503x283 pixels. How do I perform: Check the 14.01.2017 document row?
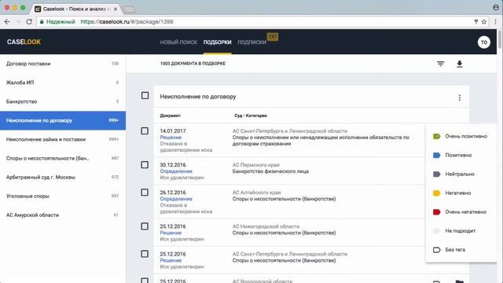(x=145, y=131)
